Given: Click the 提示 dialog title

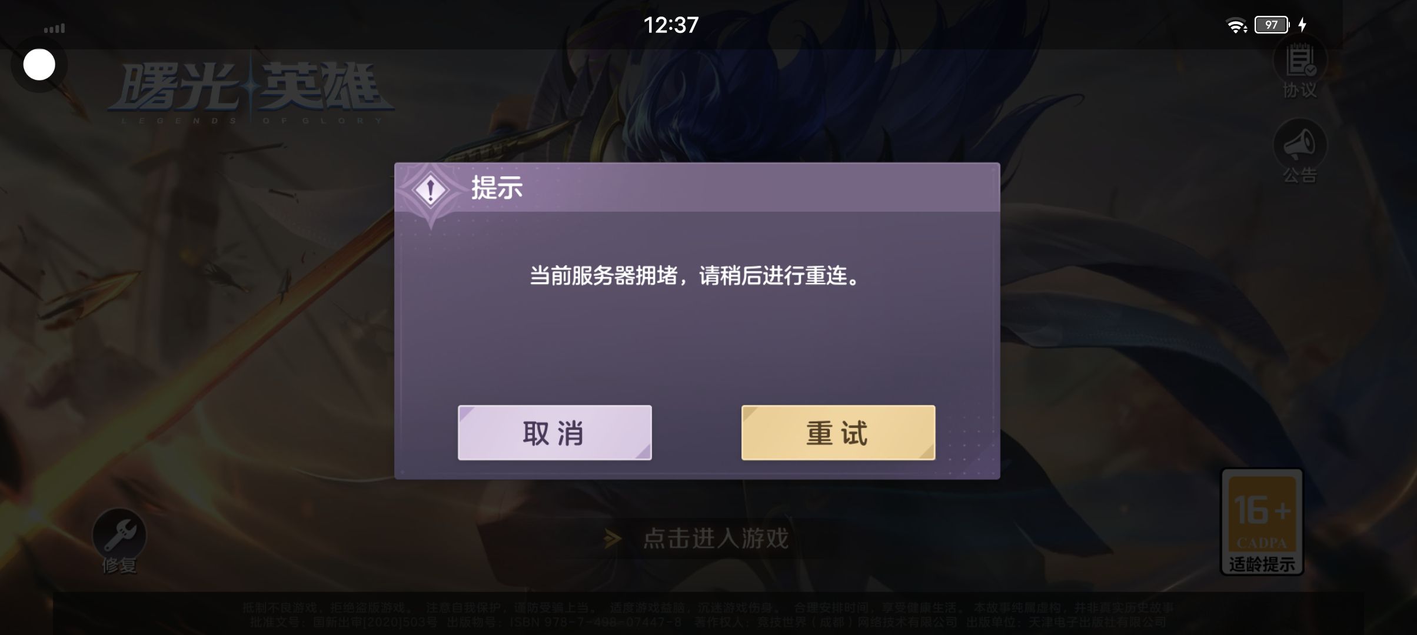Looking at the screenshot, I should 497,188.
